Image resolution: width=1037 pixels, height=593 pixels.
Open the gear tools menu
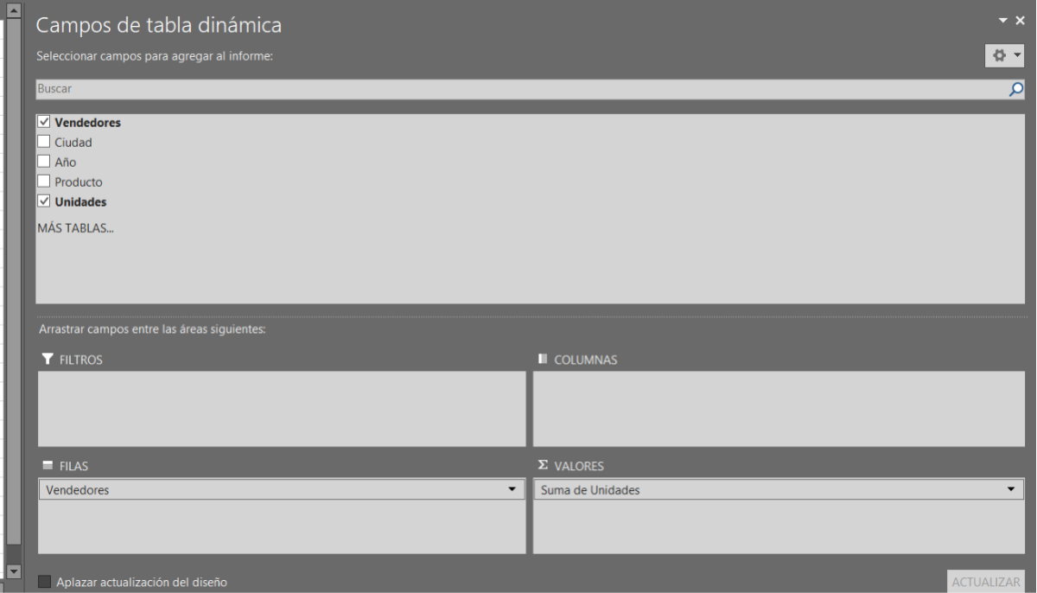pyautogui.click(x=1005, y=55)
